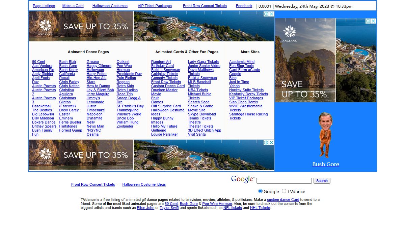Open the Pulp Fiction dance page
The image size is (405, 249).
(x=126, y=78)
